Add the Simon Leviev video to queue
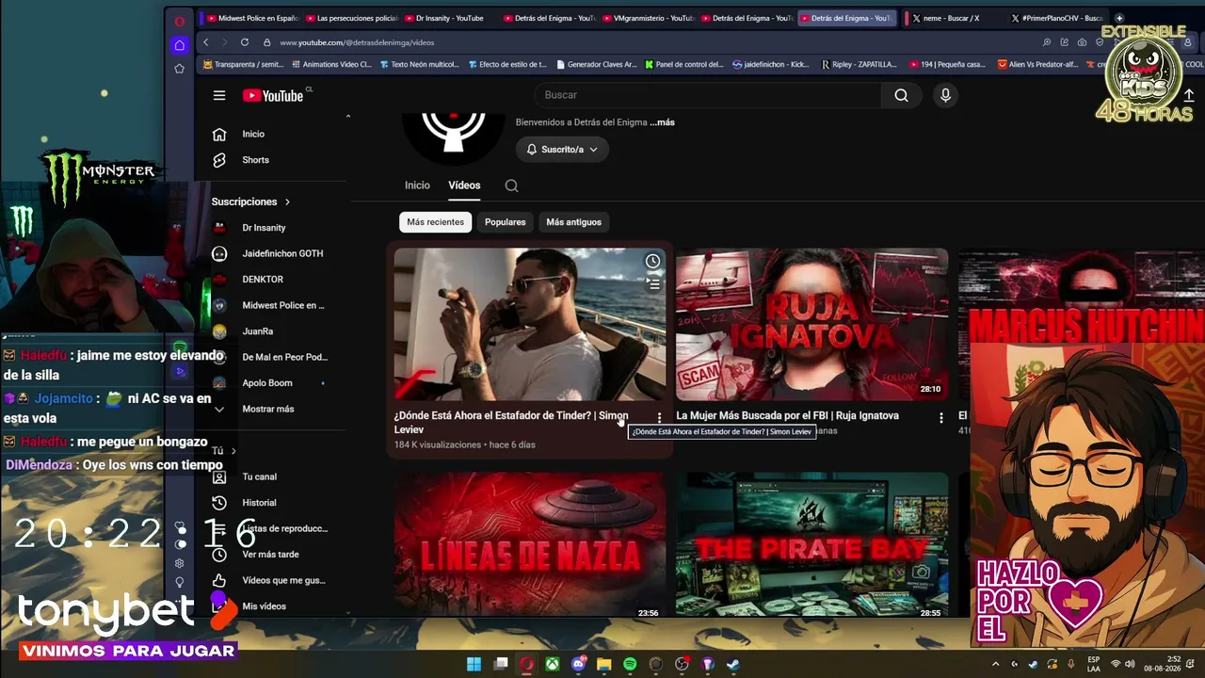Image resolution: width=1205 pixels, height=678 pixels. click(x=652, y=282)
